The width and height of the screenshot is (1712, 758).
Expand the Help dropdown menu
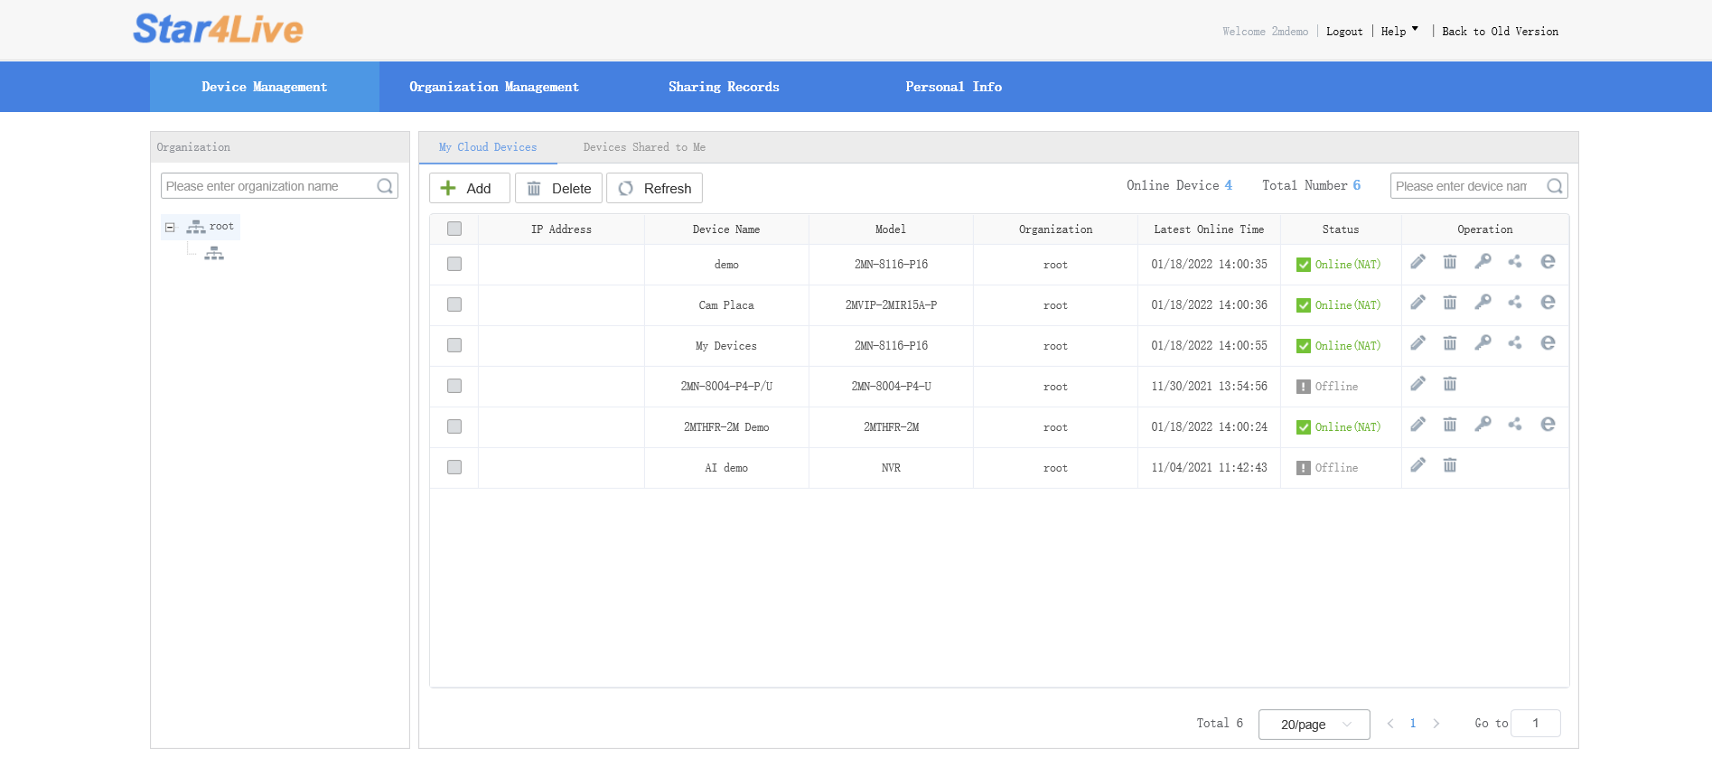pyautogui.click(x=1399, y=32)
